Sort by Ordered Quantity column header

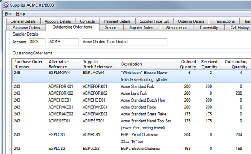[x=187, y=64]
